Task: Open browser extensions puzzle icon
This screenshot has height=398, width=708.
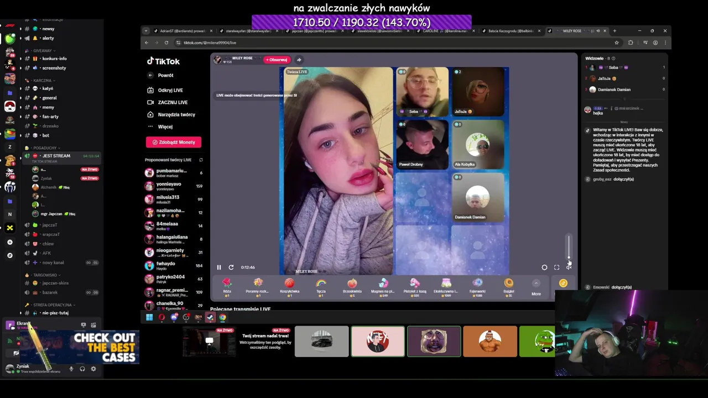Action: pyautogui.click(x=631, y=43)
